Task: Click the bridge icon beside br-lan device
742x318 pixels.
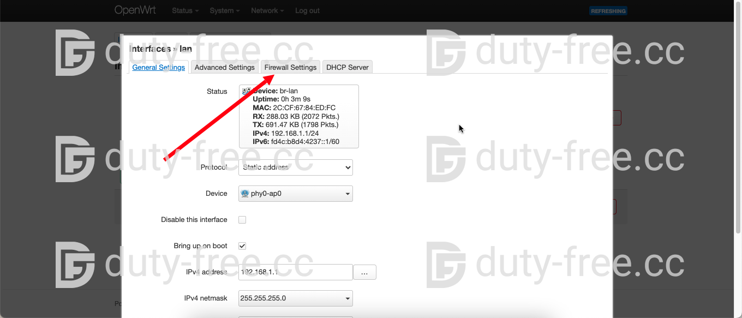Action: pyautogui.click(x=246, y=91)
